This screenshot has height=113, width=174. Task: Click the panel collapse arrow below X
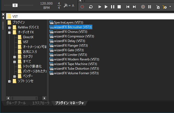(x=3, y=18)
